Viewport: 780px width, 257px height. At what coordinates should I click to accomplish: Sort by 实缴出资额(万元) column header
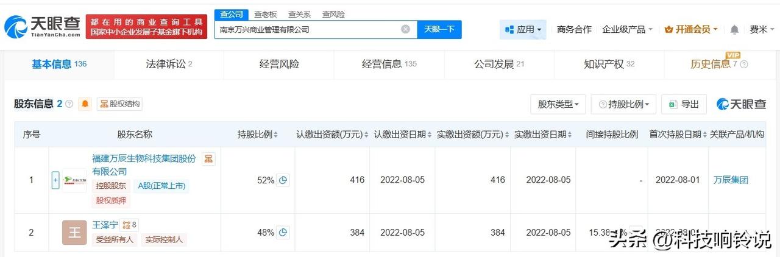point(472,134)
